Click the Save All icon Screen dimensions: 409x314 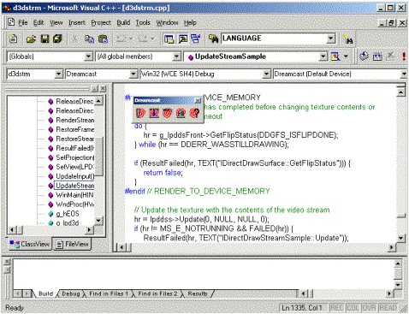click(57, 39)
